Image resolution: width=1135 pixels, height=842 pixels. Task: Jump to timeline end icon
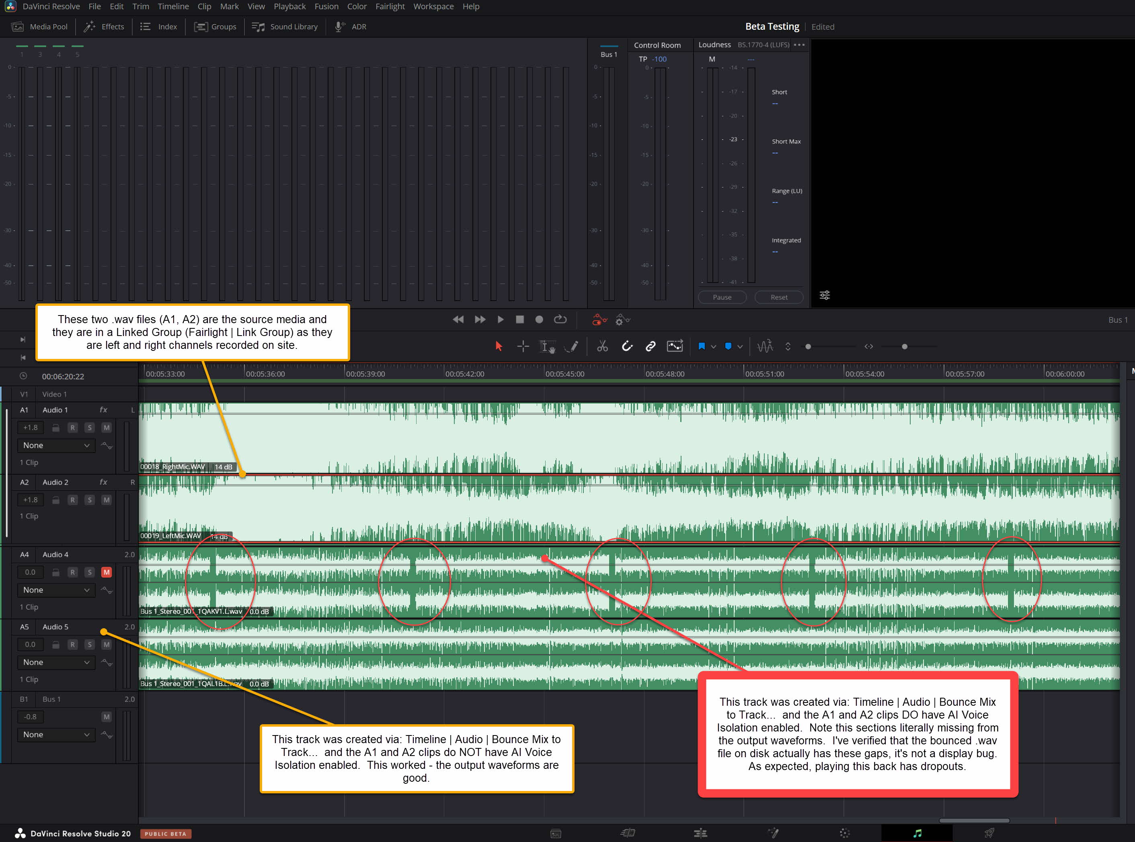point(23,340)
